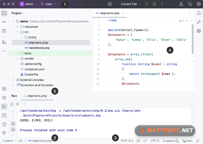Click the demo breadcrumb in the navigation bar
The image size is (203, 144).
(8, 141)
